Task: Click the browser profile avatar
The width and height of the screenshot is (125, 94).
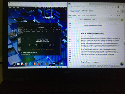Action: click(x=118, y=7)
